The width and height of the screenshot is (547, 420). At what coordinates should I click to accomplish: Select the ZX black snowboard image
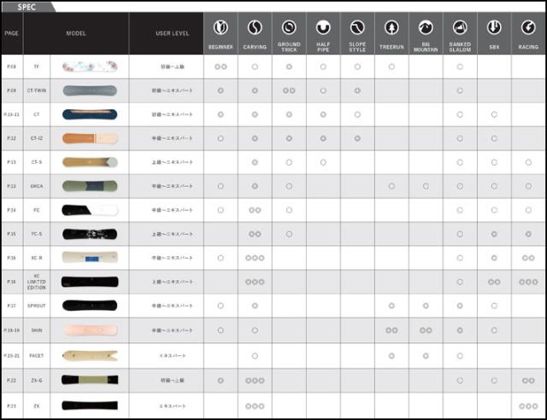click(x=90, y=405)
